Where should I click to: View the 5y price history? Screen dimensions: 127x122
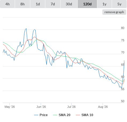[119, 4]
